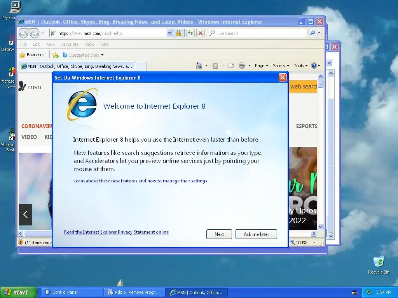This screenshot has height=298, width=398.
Task: Click the zoom magnifier icon in the status bar
Action: (x=293, y=242)
